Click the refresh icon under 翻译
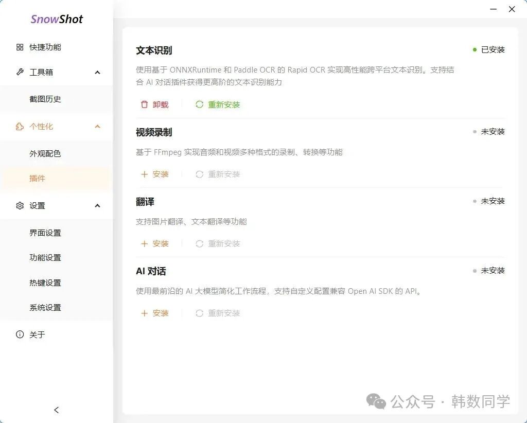Screen dimensions: 527x423 tap(199, 243)
